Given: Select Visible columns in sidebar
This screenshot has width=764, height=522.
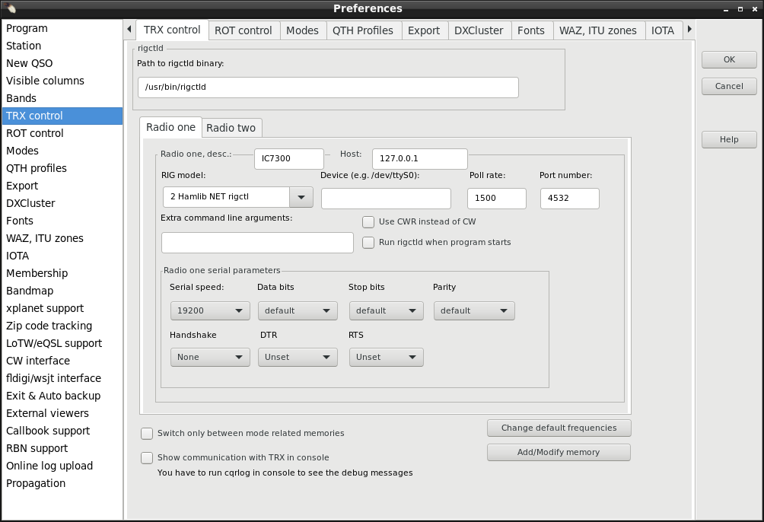Looking at the screenshot, I should (62, 81).
